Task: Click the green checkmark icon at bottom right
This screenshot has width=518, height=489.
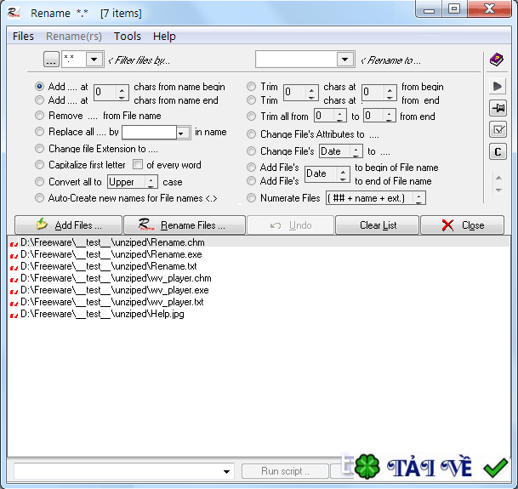Action: [495, 469]
